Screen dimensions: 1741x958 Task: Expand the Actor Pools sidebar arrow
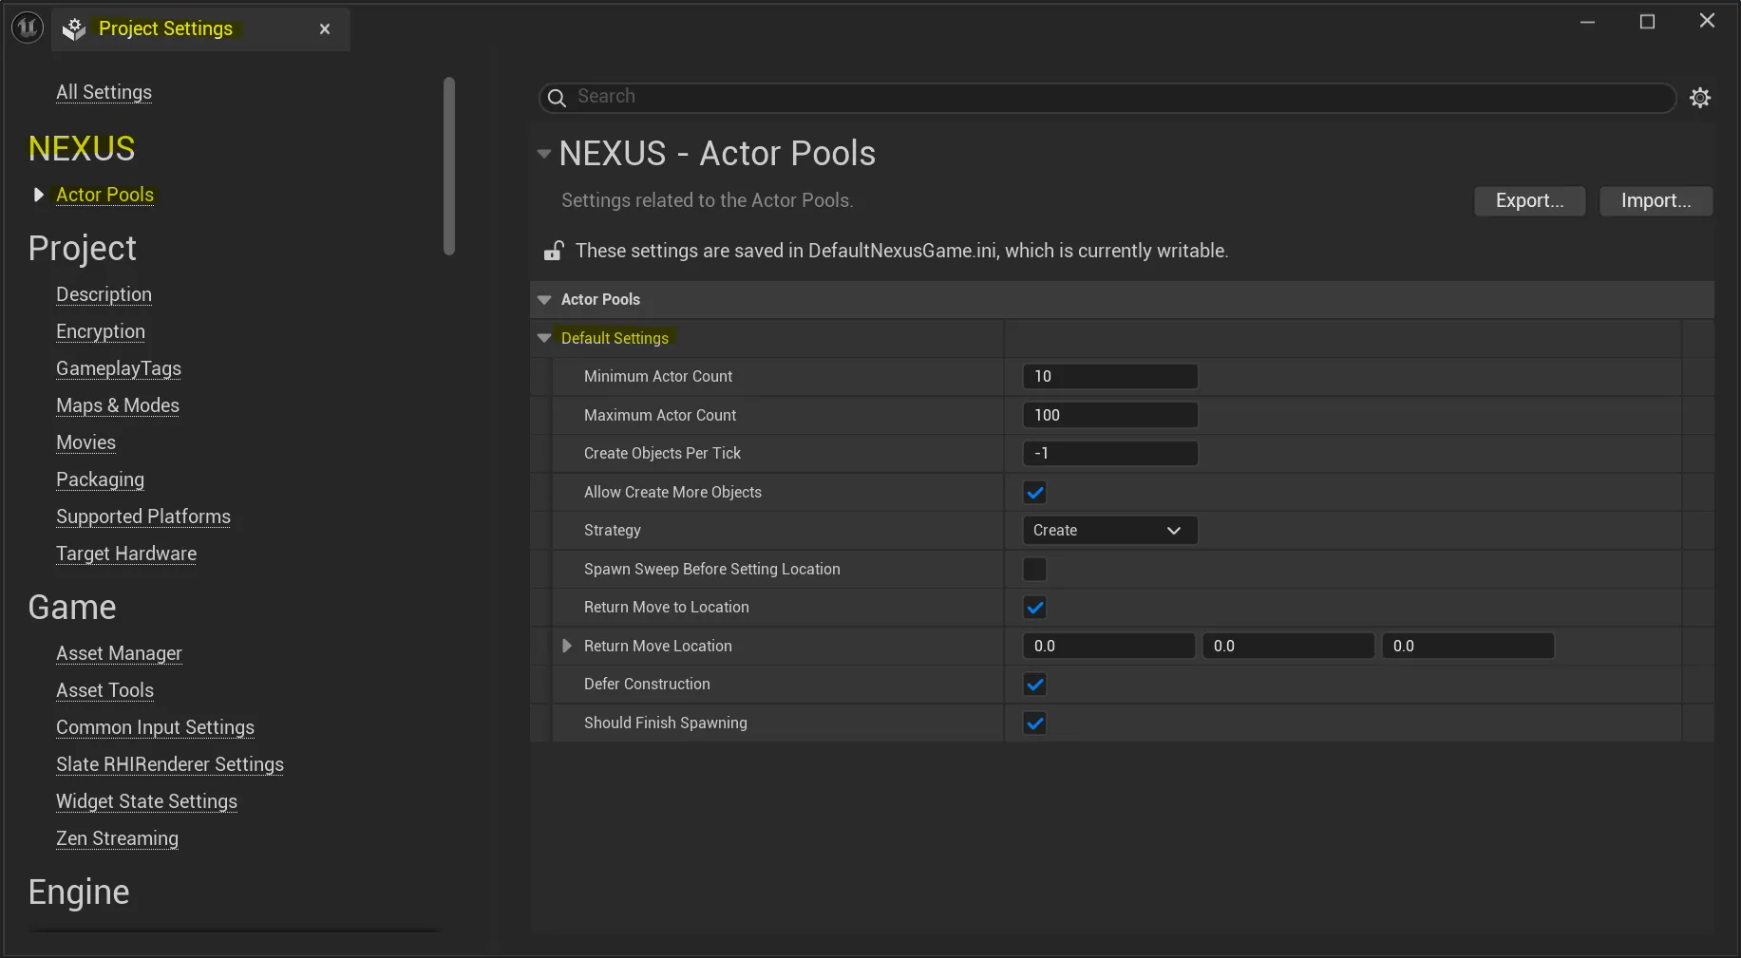tap(38, 195)
